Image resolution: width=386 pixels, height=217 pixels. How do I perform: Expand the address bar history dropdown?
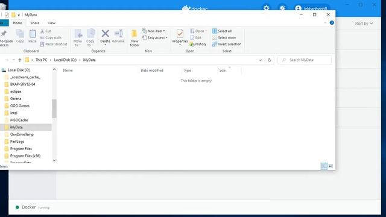pyautogui.click(x=261, y=60)
